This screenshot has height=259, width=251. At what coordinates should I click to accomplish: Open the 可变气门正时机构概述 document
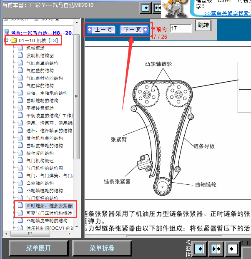tap(49, 213)
